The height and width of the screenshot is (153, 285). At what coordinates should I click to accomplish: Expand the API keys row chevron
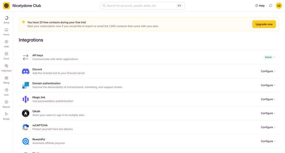(275, 57)
